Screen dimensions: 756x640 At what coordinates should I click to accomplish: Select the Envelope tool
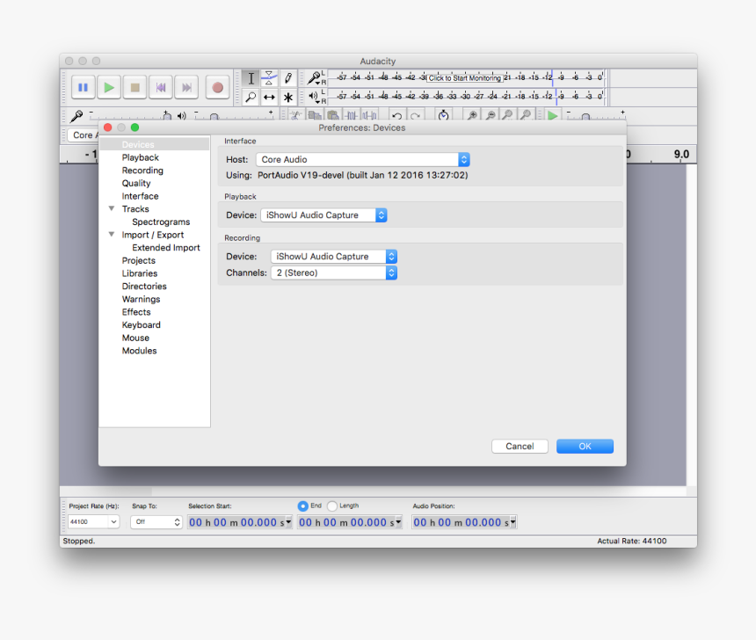269,78
